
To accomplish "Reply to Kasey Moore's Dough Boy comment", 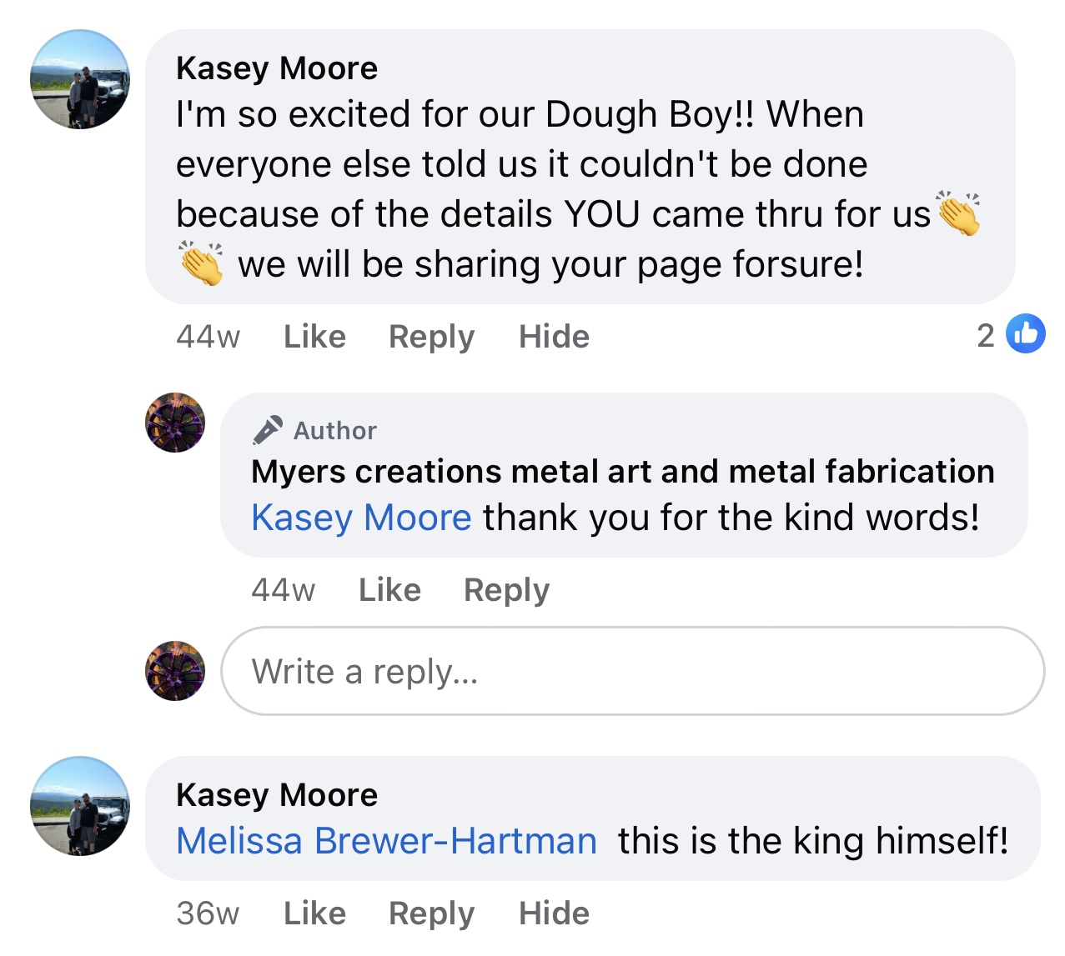I will 431,337.
